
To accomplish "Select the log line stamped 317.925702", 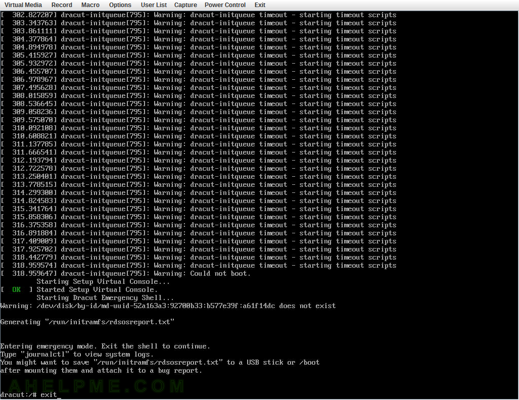I will tap(198, 249).
